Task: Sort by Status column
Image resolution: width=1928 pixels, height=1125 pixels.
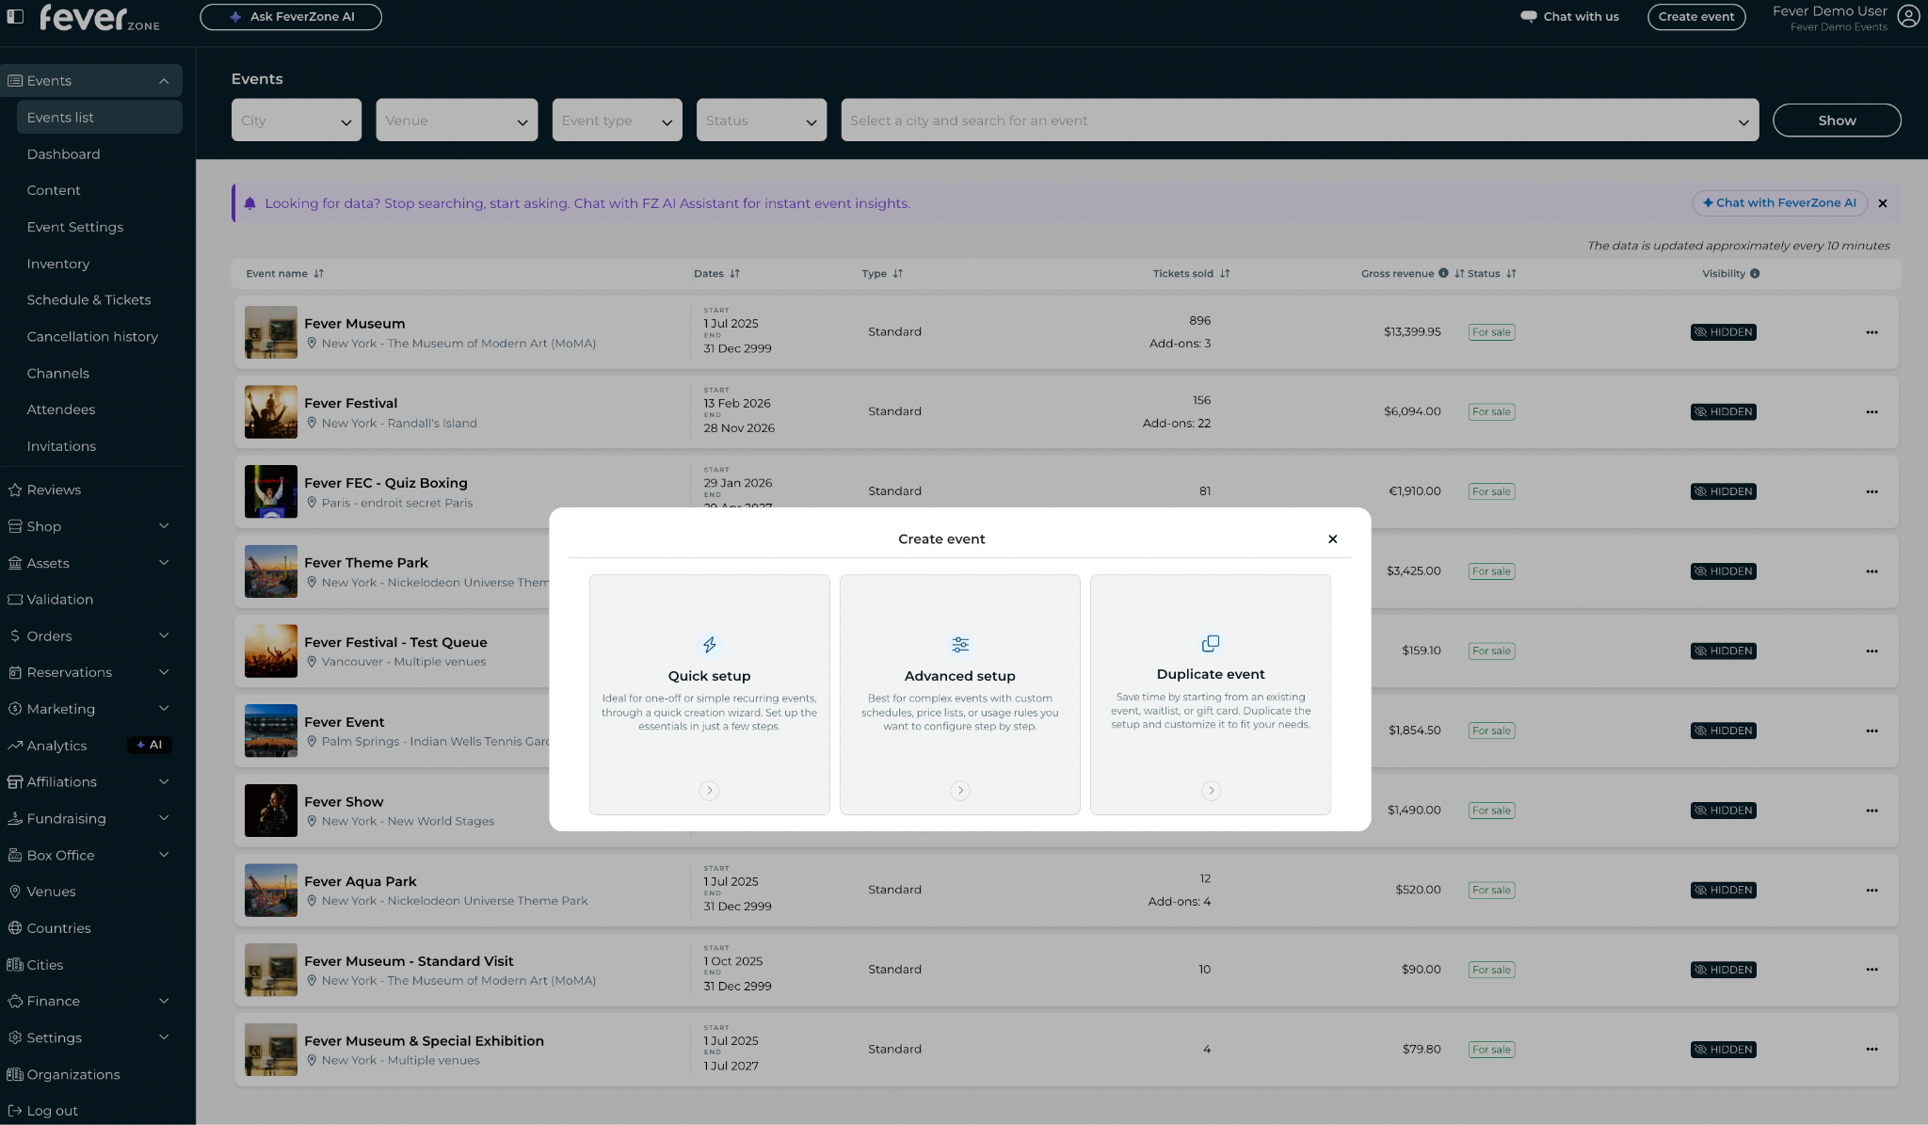Action: click(x=1511, y=274)
